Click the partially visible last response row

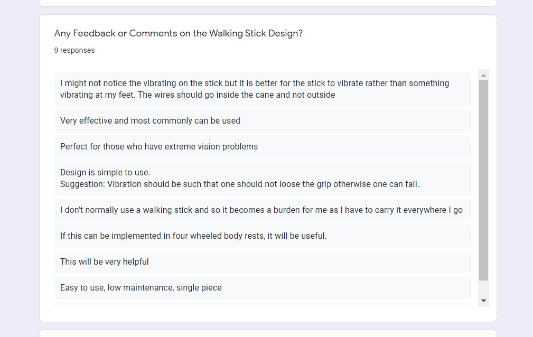[x=263, y=305]
